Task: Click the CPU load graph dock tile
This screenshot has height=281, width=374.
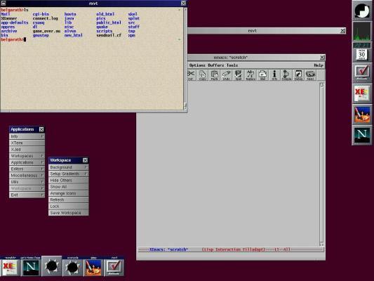Action: click(362, 31)
